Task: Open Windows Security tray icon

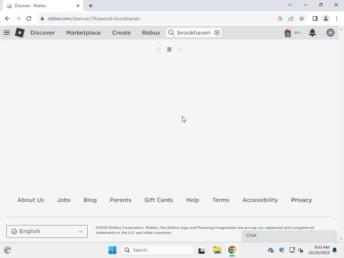Action: (282, 250)
